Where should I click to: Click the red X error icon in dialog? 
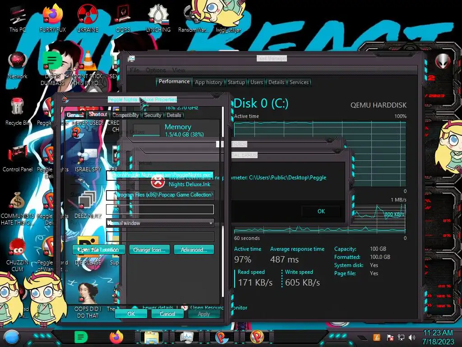click(158, 182)
